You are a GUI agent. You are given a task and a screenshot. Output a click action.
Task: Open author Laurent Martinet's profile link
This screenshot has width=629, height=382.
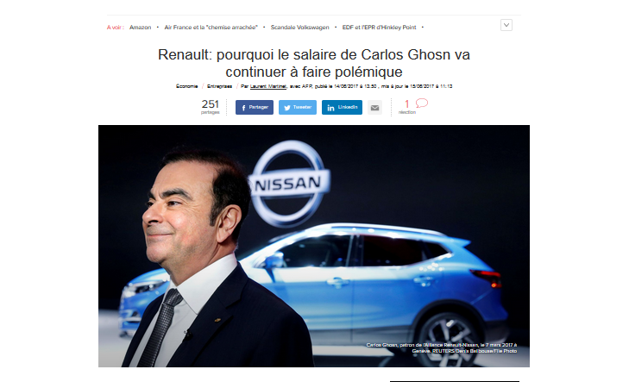tap(268, 86)
